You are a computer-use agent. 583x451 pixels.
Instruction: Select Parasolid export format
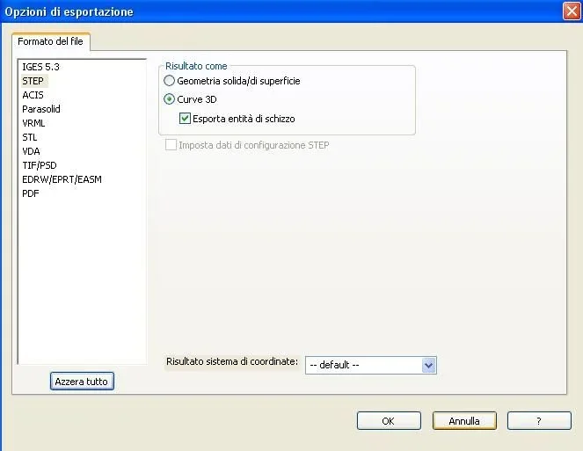pos(41,109)
